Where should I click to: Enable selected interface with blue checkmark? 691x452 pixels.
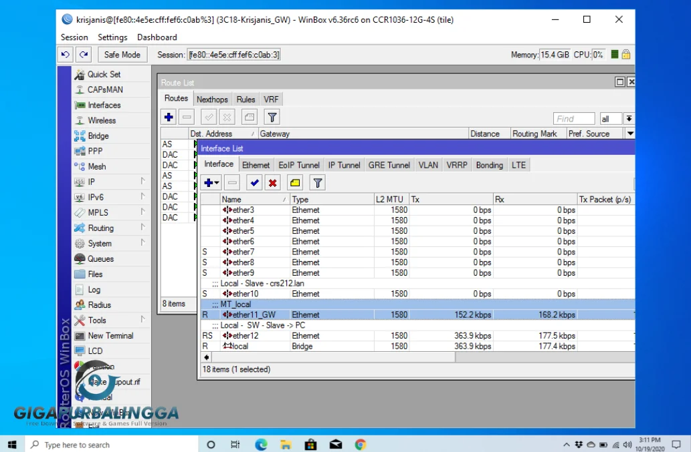click(x=254, y=183)
